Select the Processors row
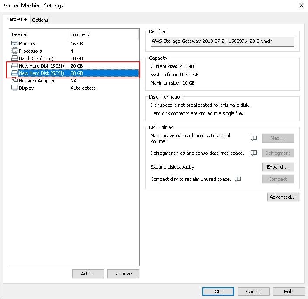308x299 pixels. pos(74,51)
